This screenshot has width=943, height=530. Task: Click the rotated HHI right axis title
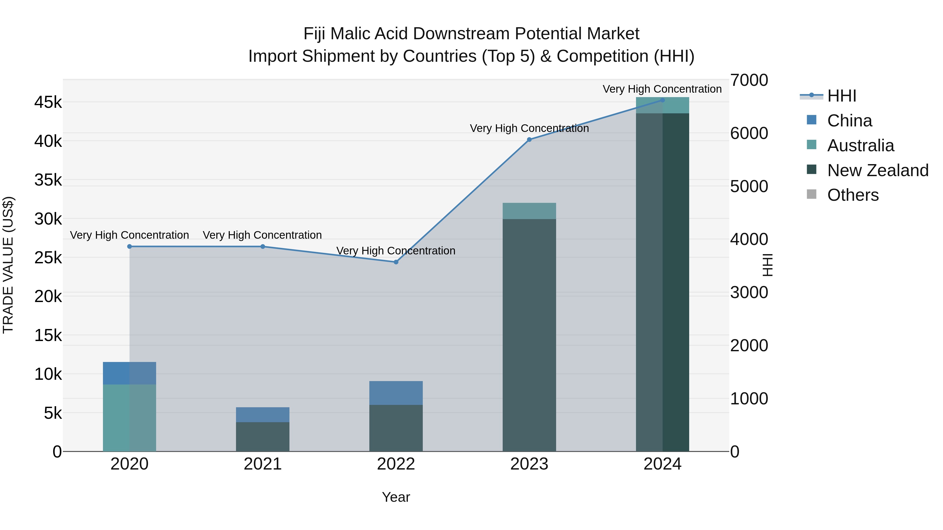point(767,265)
